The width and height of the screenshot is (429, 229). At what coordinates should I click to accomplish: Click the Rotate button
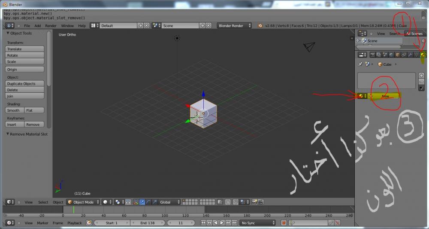[x=24, y=55]
